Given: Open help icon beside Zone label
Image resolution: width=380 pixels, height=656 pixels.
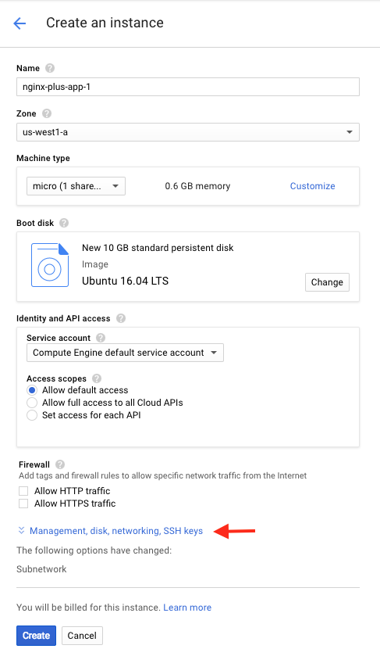Looking at the screenshot, I should click(x=47, y=113).
